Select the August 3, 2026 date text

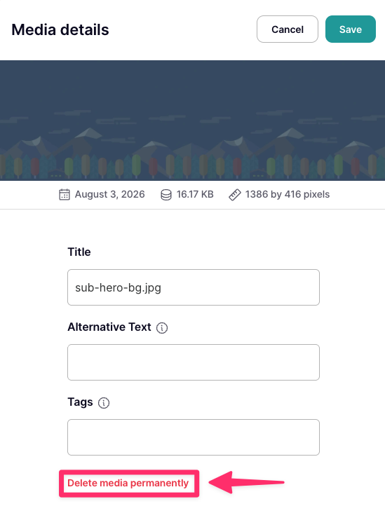tap(110, 194)
